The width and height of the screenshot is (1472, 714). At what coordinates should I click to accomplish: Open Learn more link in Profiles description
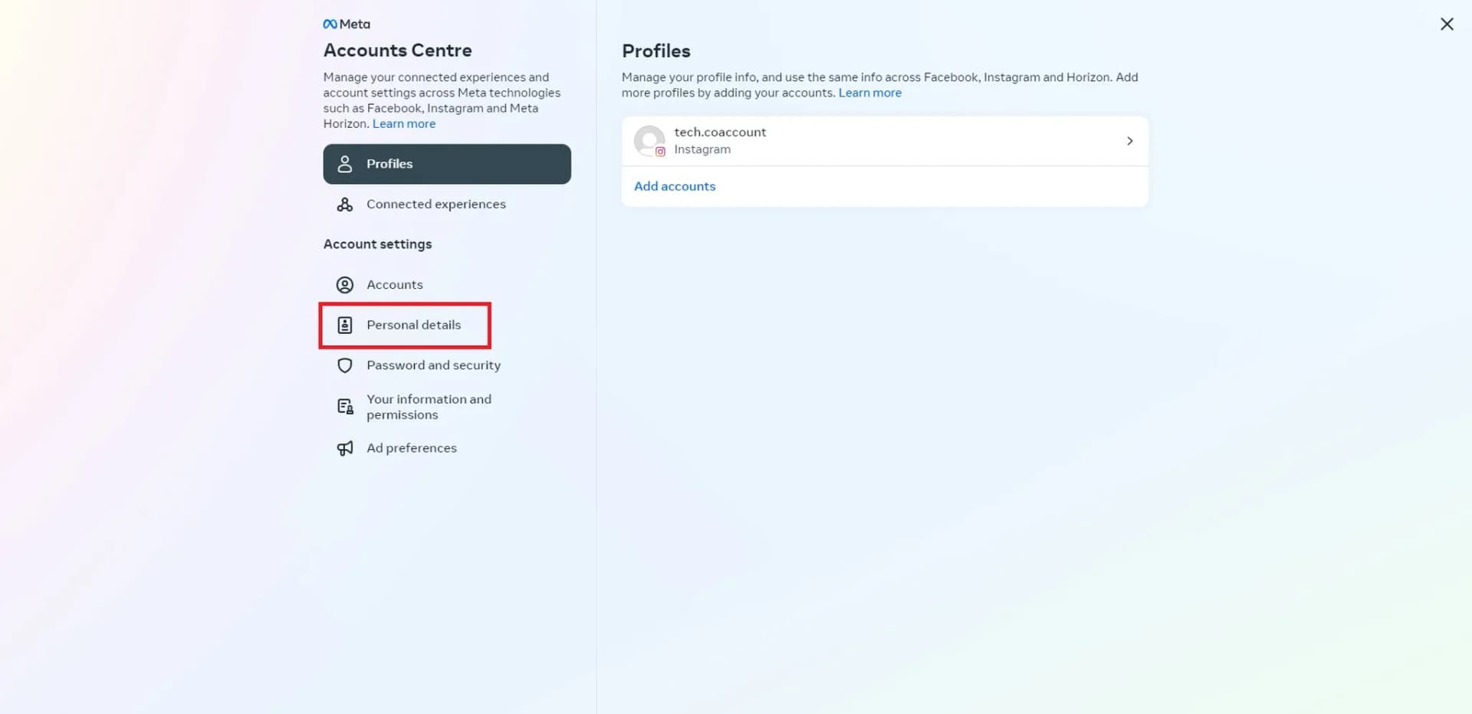click(x=869, y=93)
